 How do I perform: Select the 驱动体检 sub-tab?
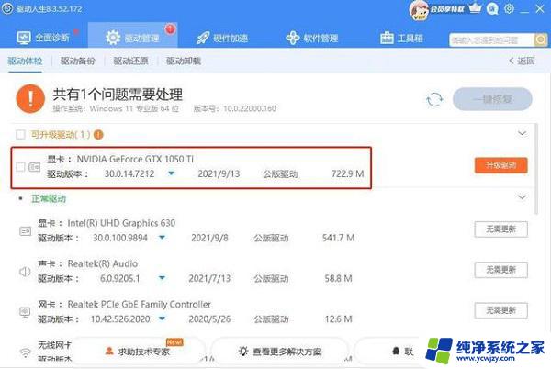pyautogui.click(x=25, y=61)
